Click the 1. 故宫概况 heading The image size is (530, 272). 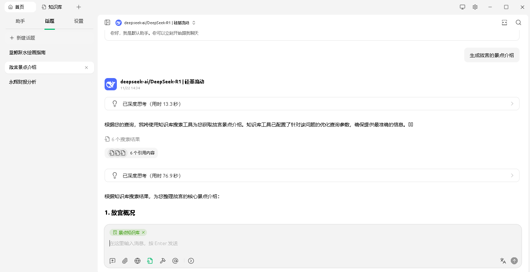pyautogui.click(x=120, y=213)
